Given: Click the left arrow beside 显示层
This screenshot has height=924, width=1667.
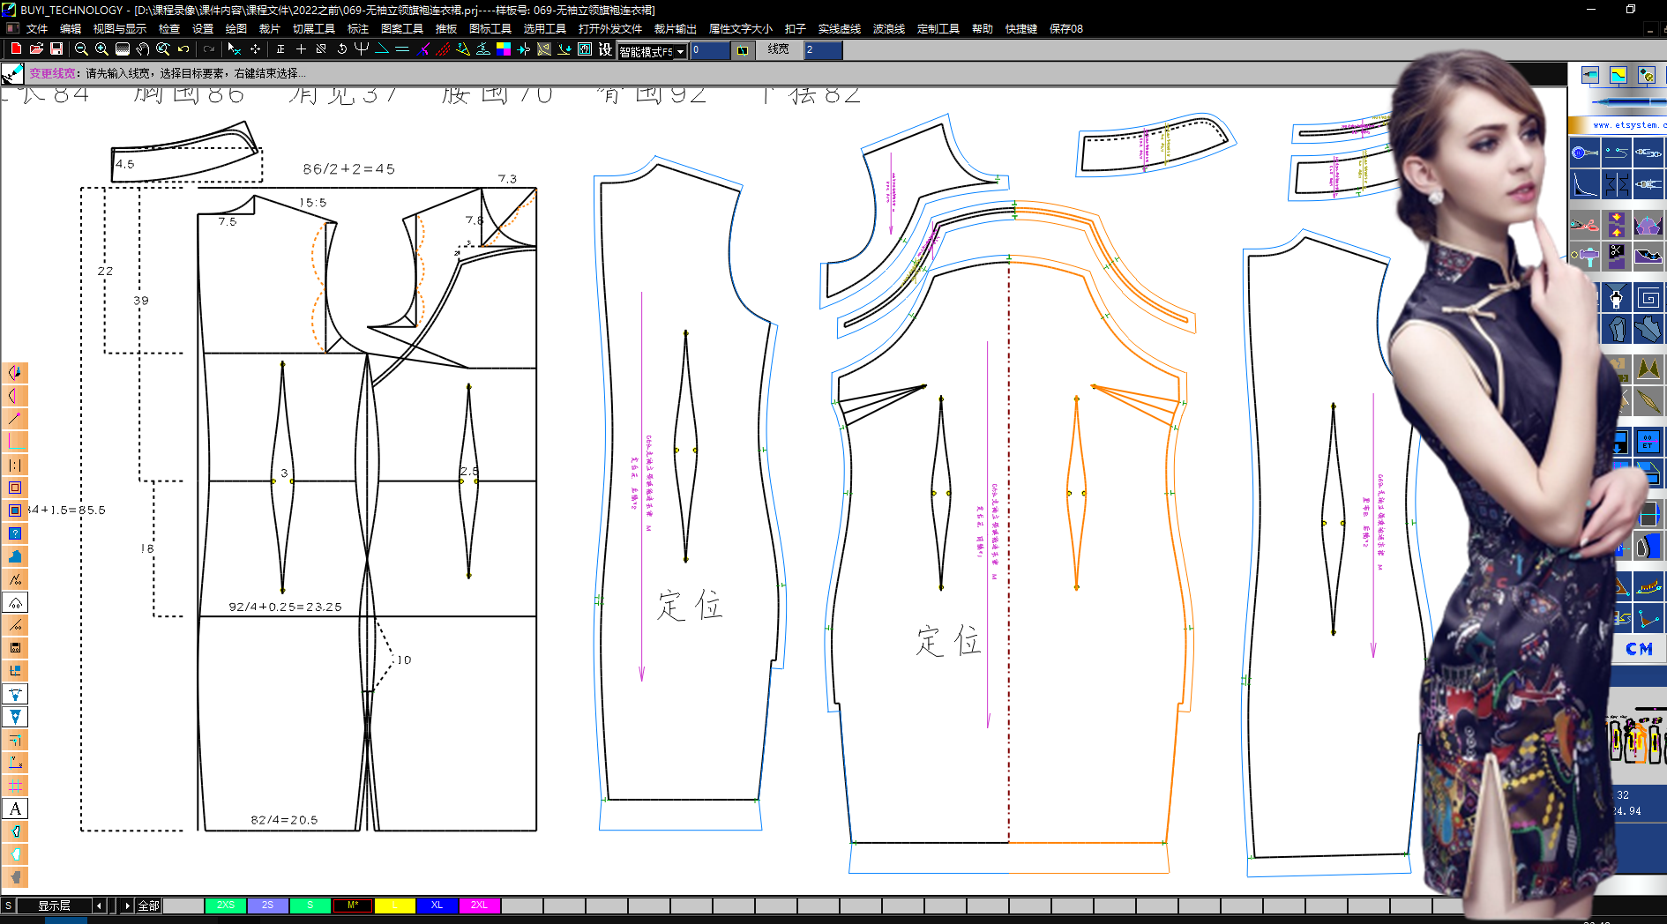Looking at the screenshot, I should click(x=99, y=905).
